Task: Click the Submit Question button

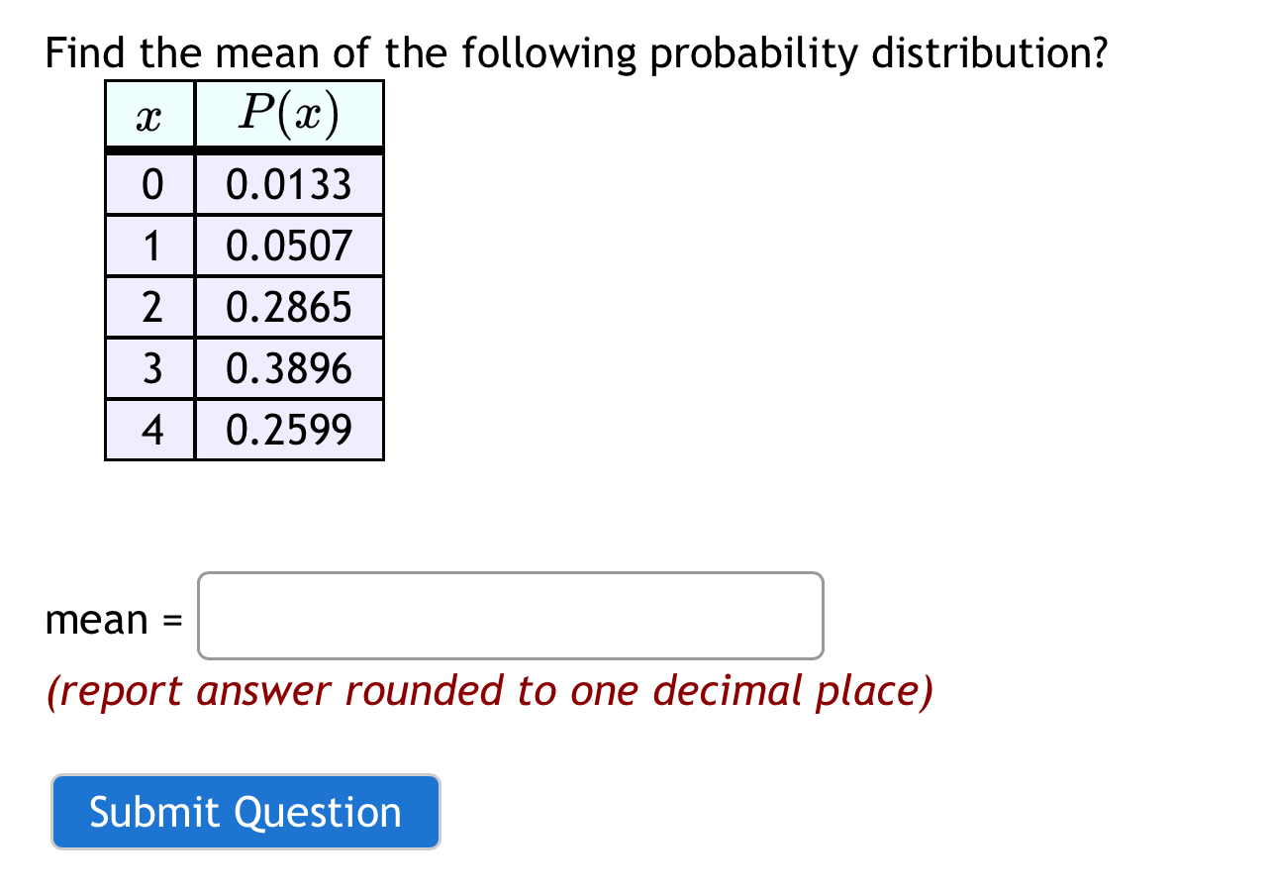Action: (x=245, y=812)
